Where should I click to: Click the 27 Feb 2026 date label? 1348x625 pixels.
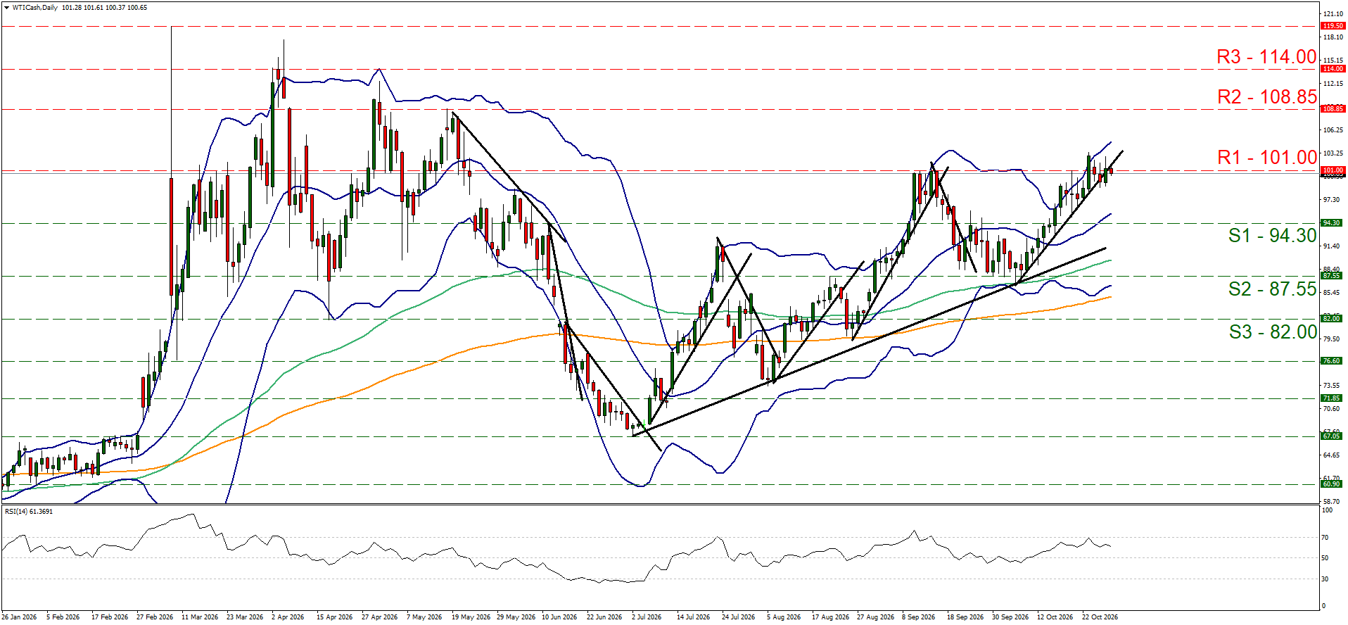click(x=155, y=617)
